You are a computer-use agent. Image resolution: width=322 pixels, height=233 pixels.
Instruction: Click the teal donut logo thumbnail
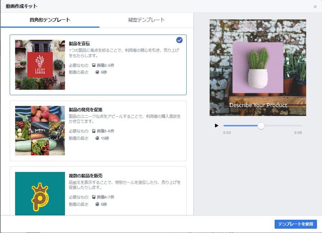click(40, 194)
